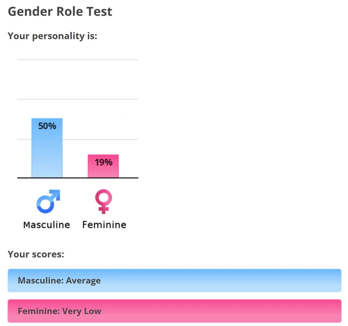Click the pink female symbol icon
The image size is (348, 326).
104,201
